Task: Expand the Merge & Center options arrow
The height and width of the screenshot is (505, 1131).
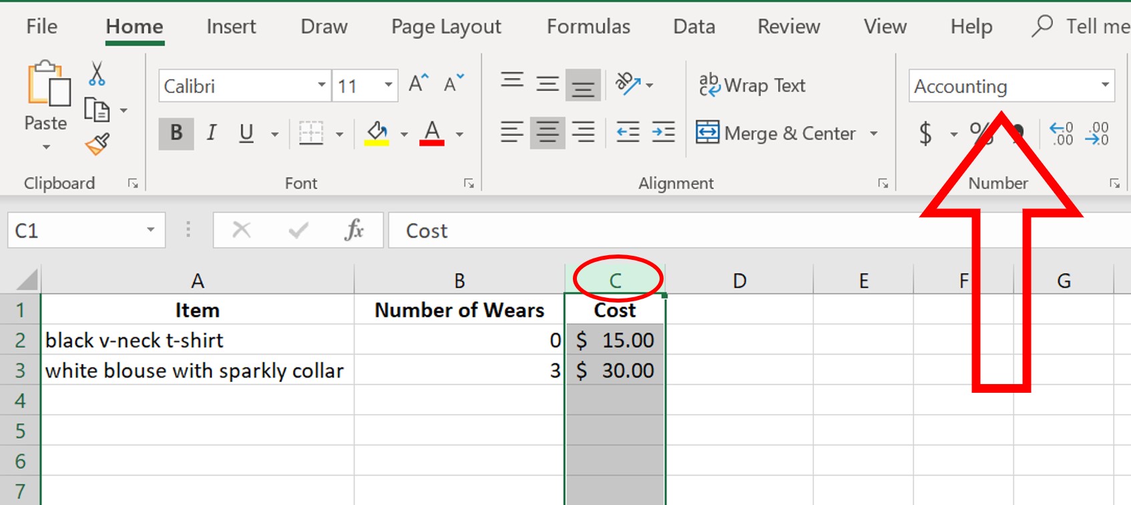Action: [x=873, y=134]
